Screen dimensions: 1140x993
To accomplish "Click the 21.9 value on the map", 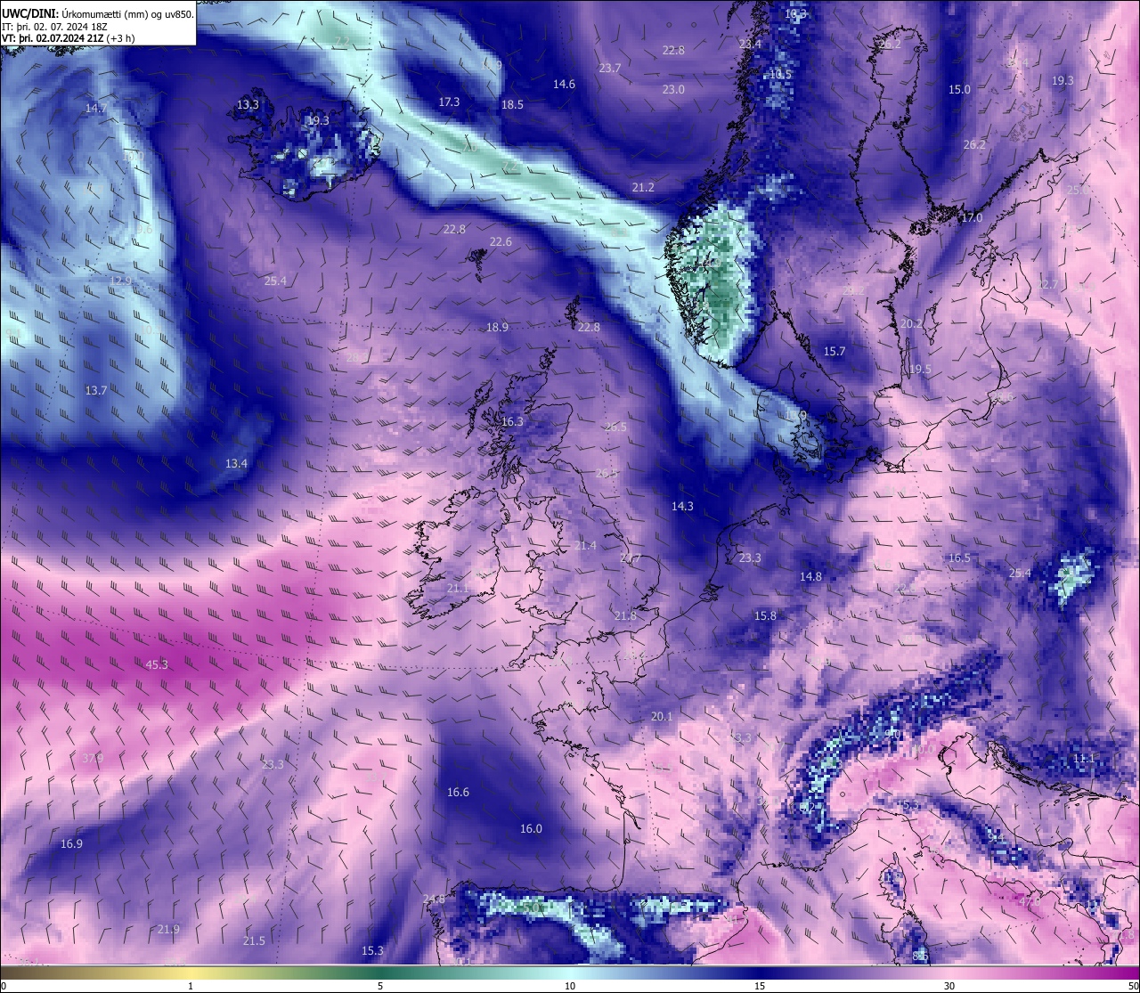I will coord(168,929).
